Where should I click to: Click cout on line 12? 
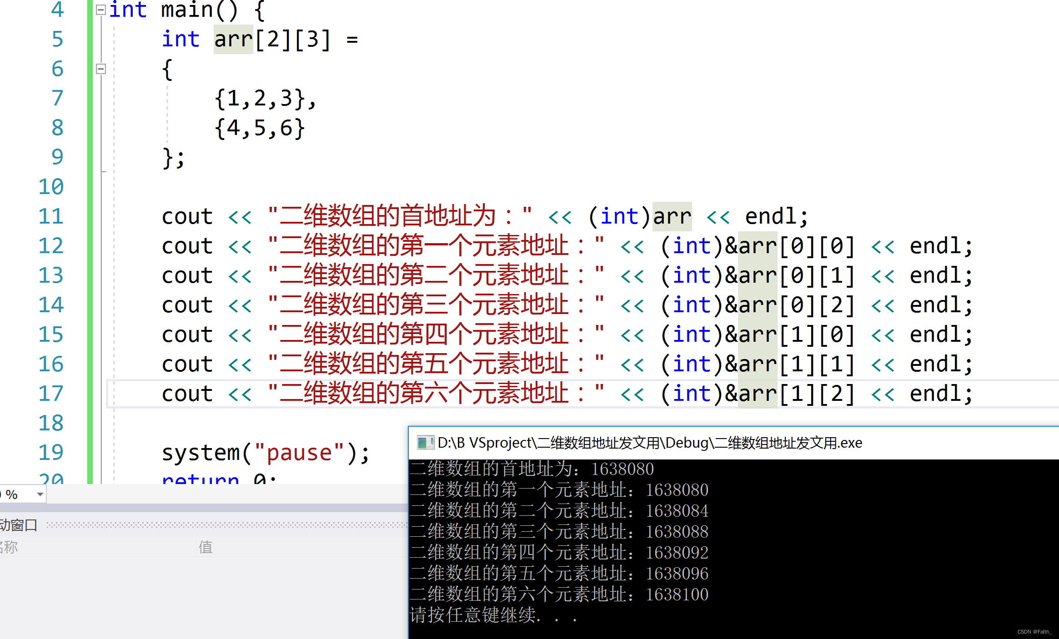tap(187, 246)
